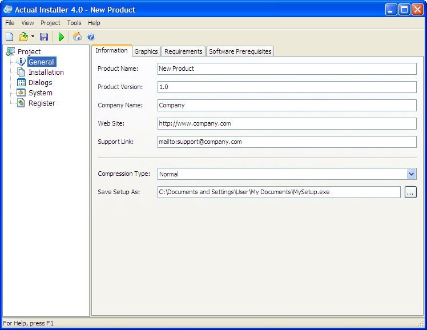Image resolution: width=427 pixels, height=330 pixels.
Task: Click the Open project folder icon
Action: (23, 37)
